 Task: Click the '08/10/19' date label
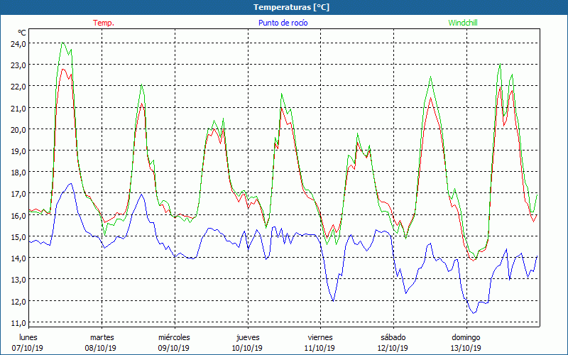coord(100,348)
